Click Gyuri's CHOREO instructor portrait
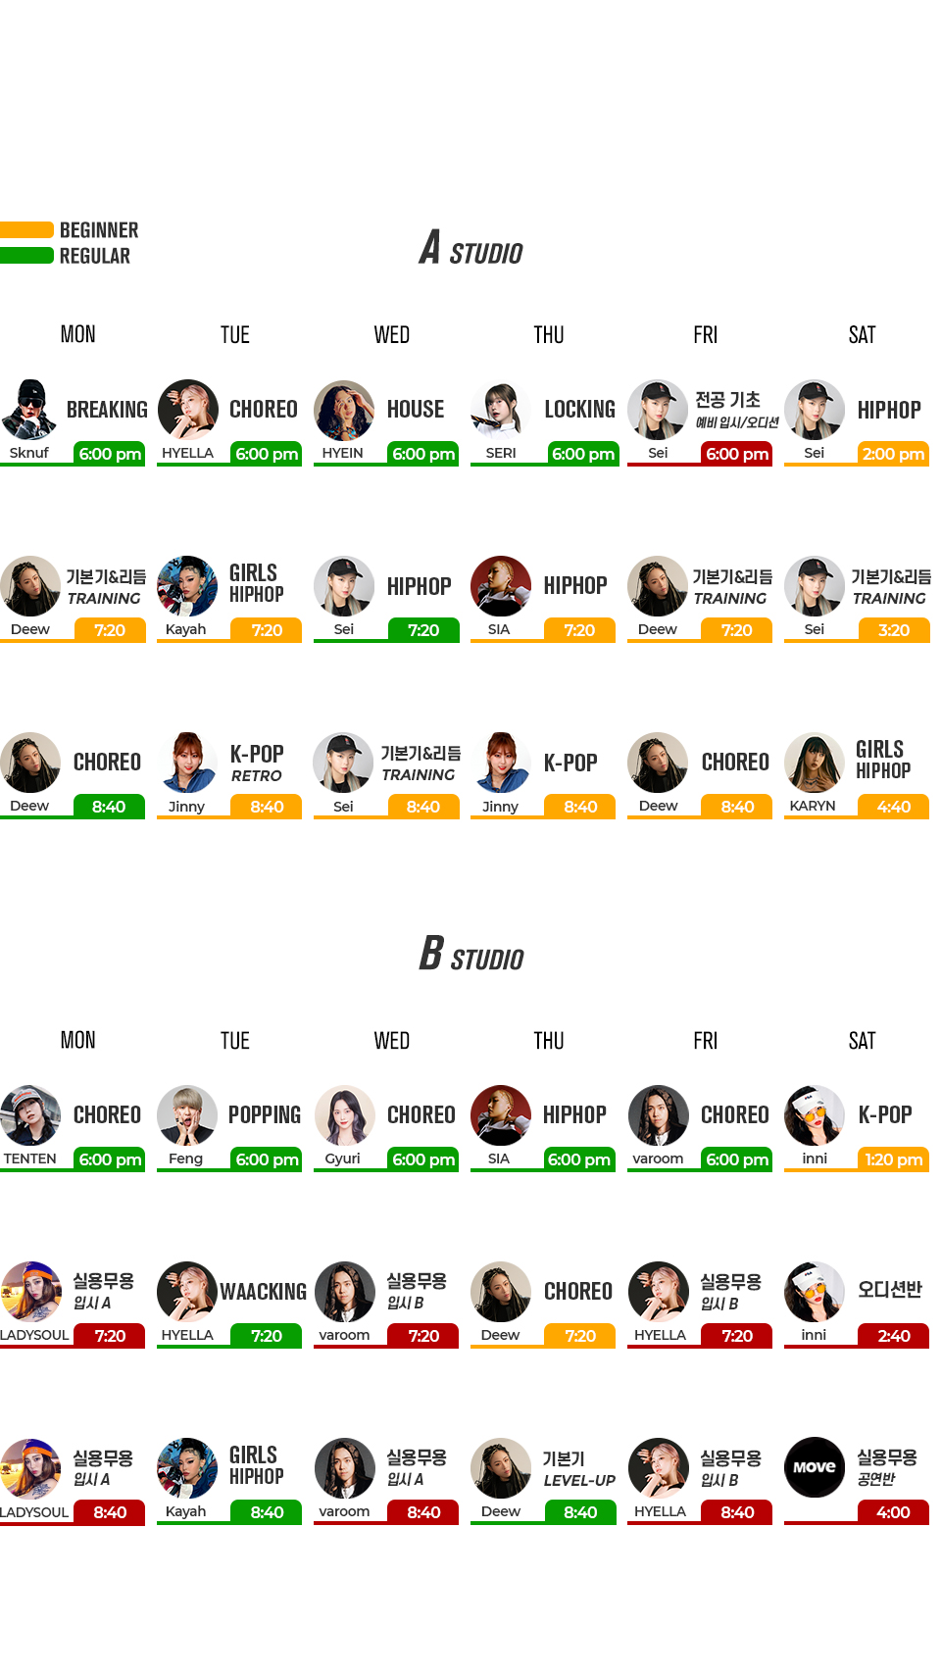 pyautogui.click(x=344, y=1115)
